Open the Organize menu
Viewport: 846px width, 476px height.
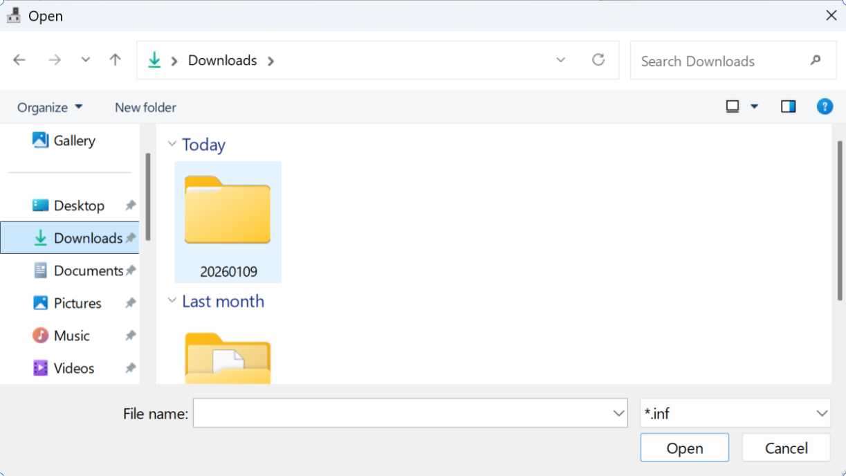pyautogui.click(x=50, y=107)
